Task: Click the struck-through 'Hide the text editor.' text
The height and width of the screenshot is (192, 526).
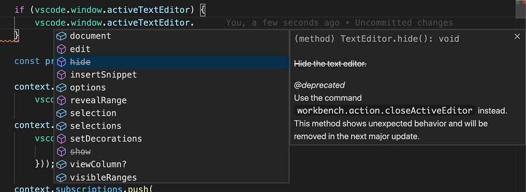Action: pyautogui.click(x=330, y=64)
